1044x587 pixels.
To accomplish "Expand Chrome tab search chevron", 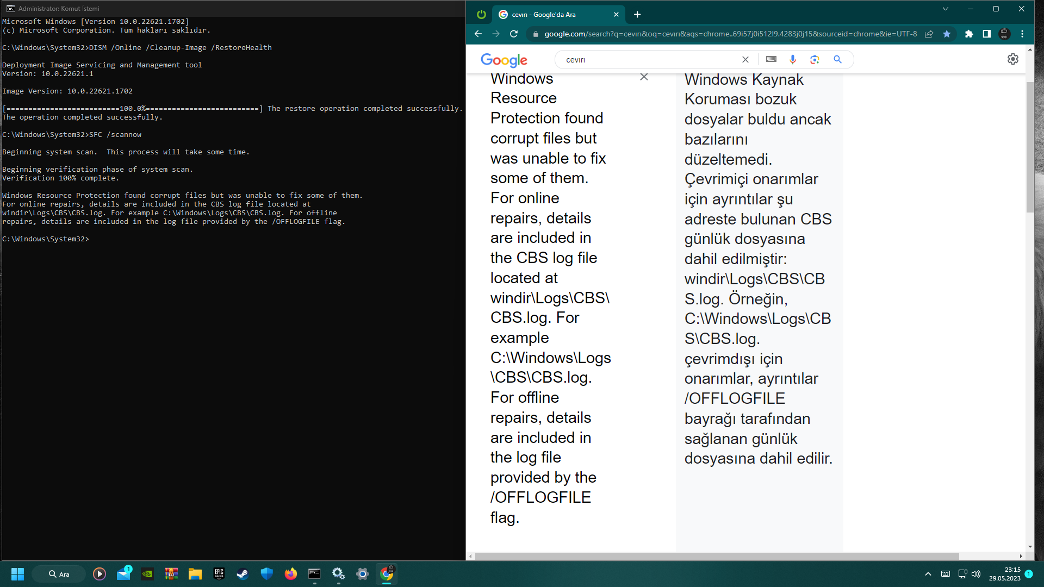I will coord(946,9).
